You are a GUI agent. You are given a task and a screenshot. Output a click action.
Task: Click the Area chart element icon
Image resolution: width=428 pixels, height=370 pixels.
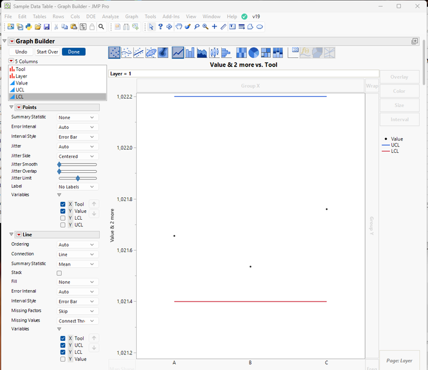(202, 53)
